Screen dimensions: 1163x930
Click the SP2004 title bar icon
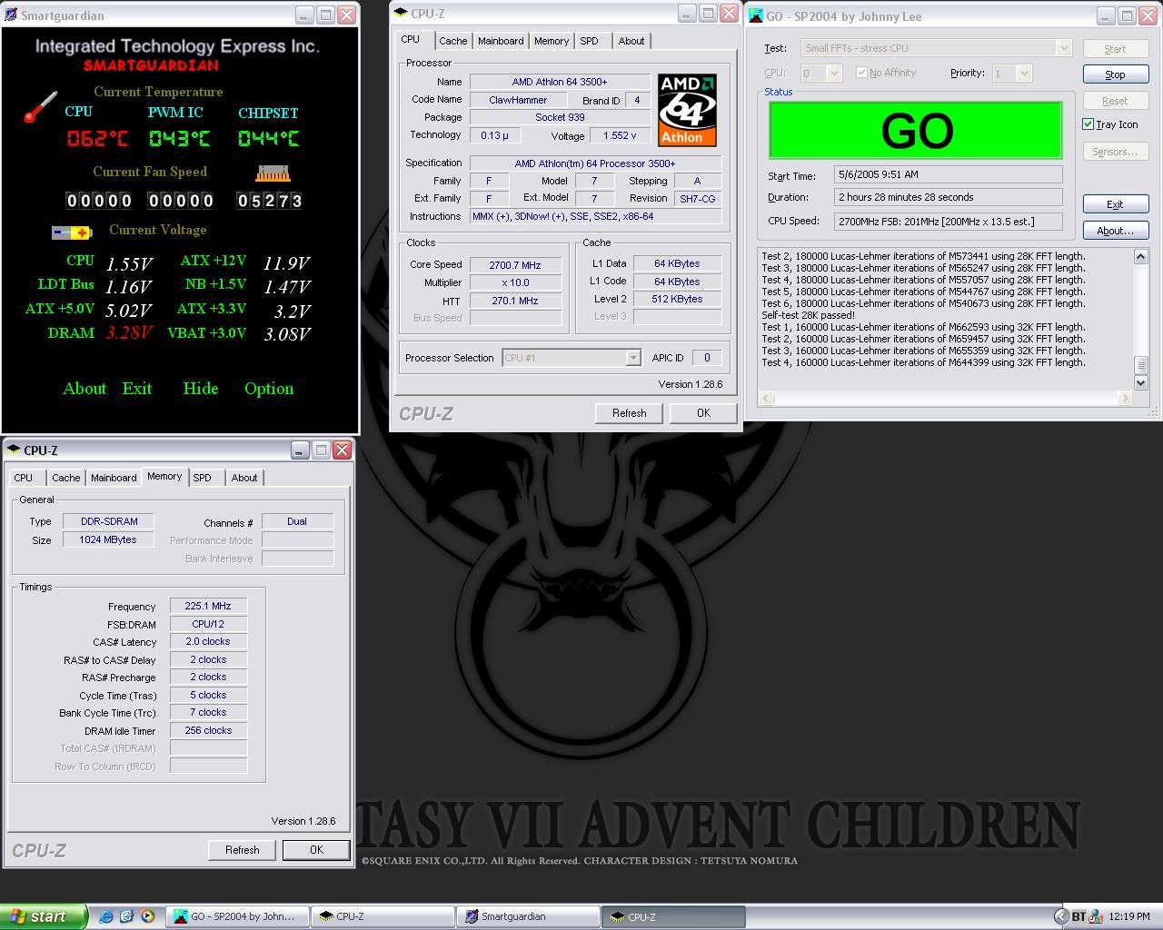pyautogui.click(x=756, y=15)
